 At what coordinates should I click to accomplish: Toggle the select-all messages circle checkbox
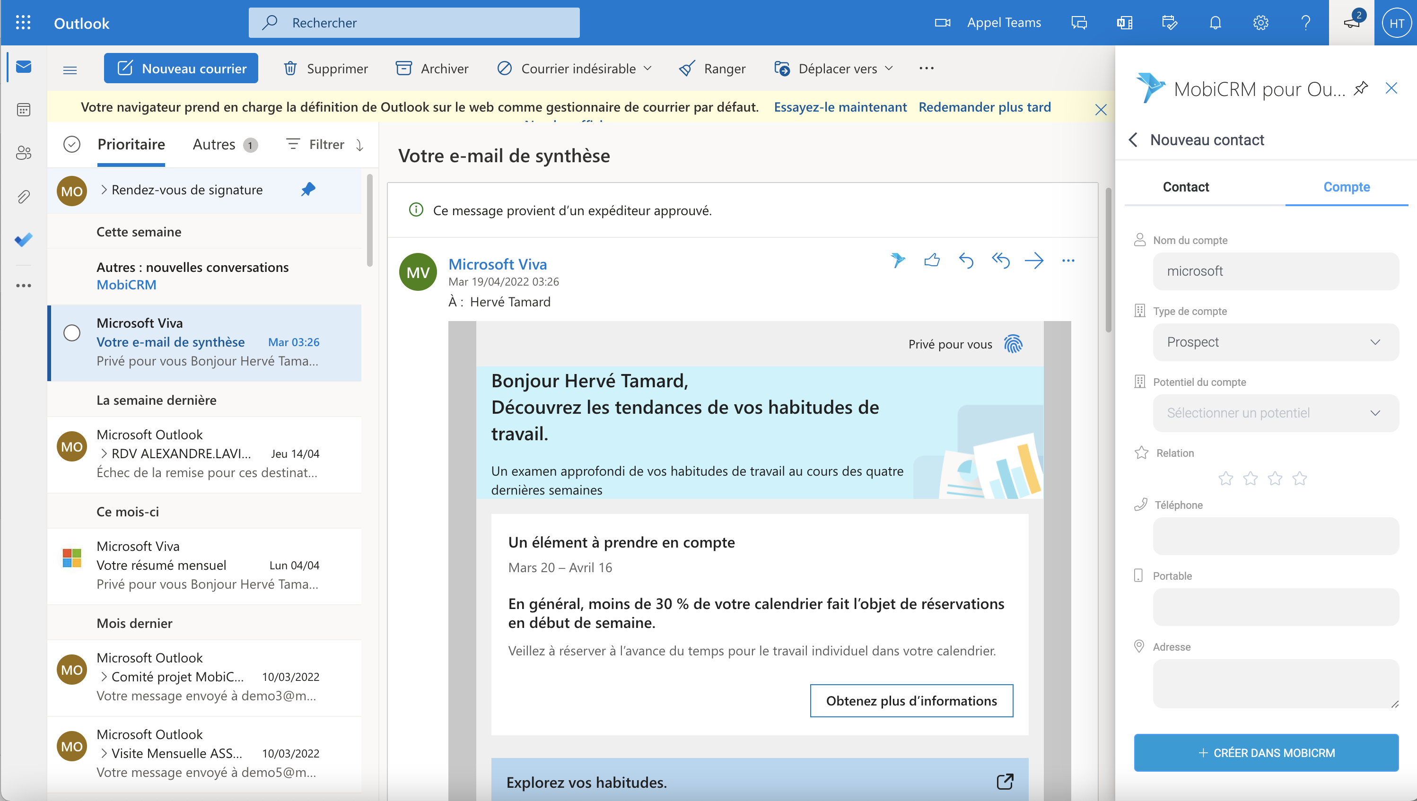[71, 144]
